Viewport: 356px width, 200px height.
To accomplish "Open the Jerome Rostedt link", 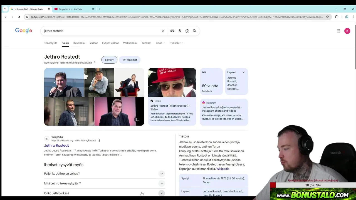I will pyautogui.click(x=212, y=191).
